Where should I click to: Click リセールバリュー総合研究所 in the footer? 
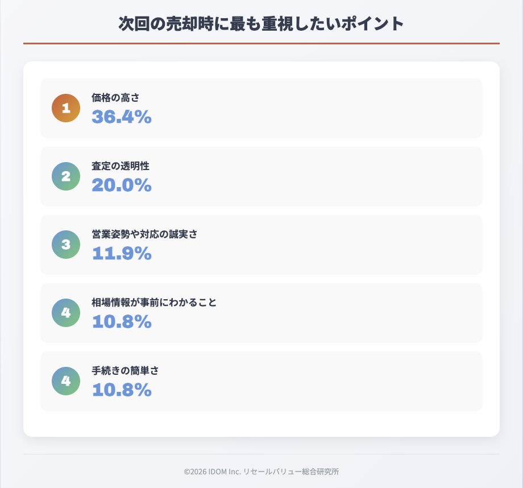pos(292,472)
